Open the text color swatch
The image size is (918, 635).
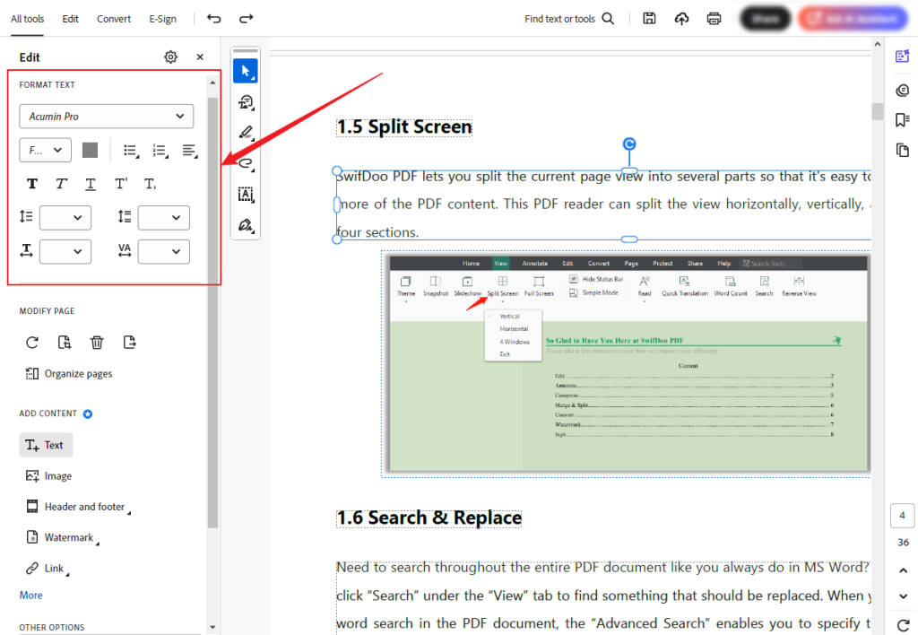(x=90, y=150)
